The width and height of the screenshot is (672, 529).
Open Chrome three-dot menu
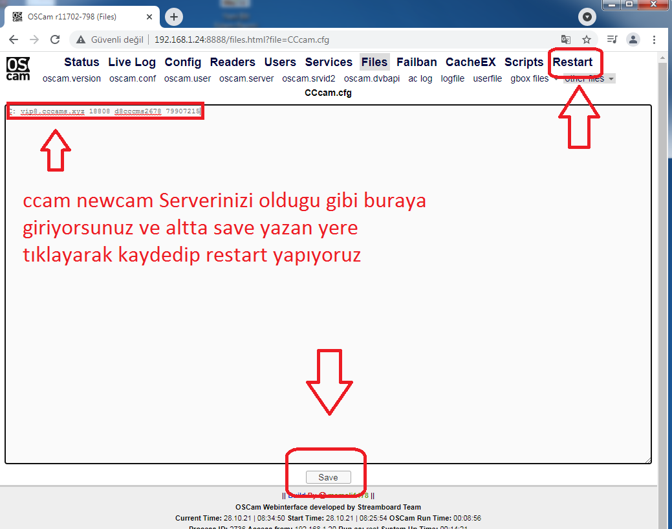point(654,40)
